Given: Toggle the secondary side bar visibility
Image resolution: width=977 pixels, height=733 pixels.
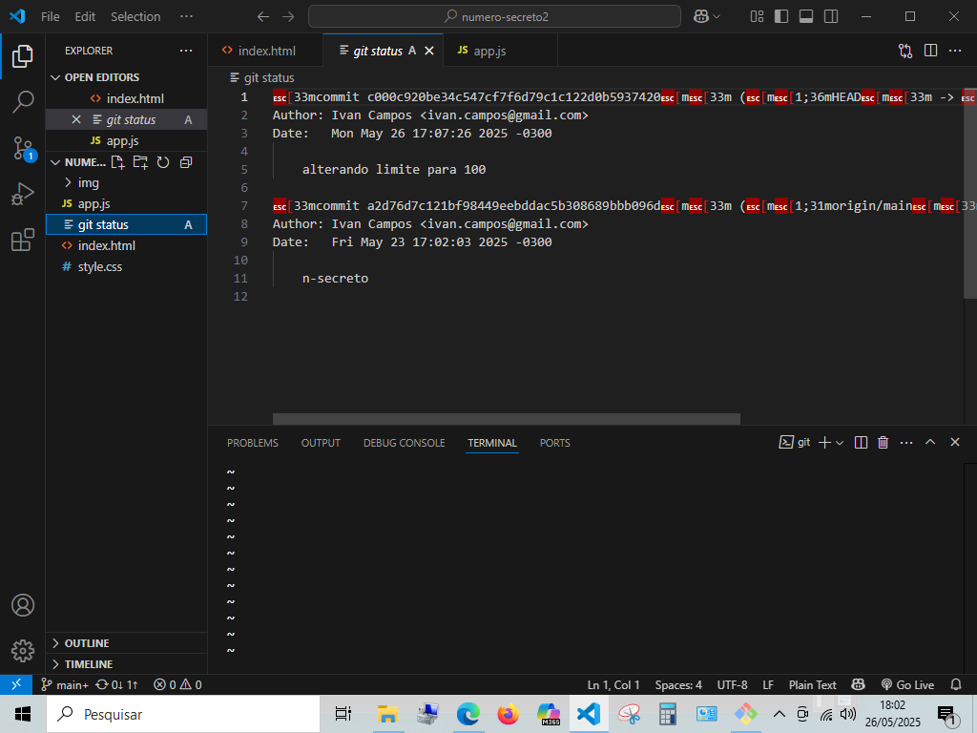Looking at the screenshot, I should pos(831,17).
